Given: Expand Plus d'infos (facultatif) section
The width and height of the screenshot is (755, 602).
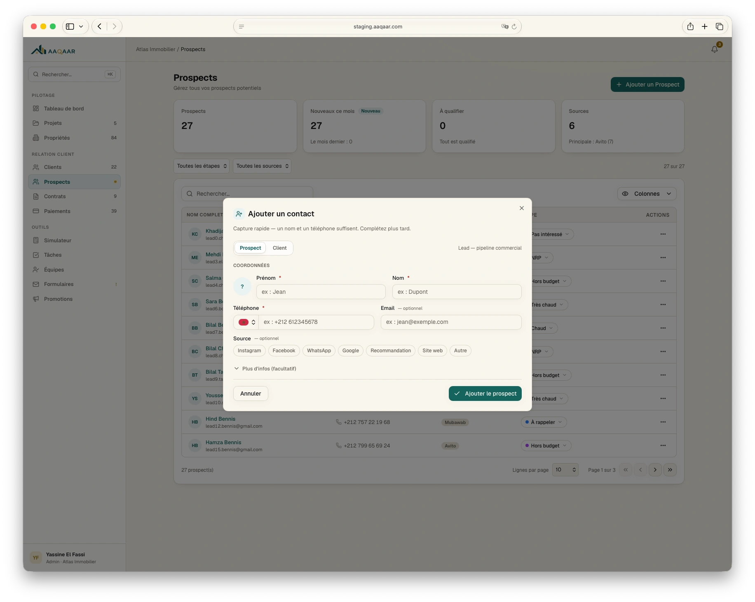Looking at the screenshot, I should [x=265, y=369].
